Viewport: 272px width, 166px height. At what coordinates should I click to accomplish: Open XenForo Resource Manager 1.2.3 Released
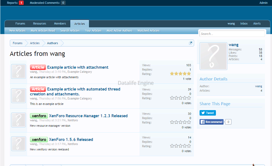(x=88, y=116)
